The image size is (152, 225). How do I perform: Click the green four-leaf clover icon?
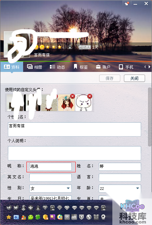tap(38, 217)
